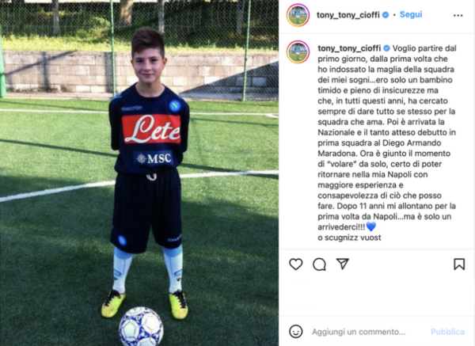Image resolution: width=475 pixels, height=346 pixels.
Task: Save post with bookmark icon
Action: click(x=459, y=264)
